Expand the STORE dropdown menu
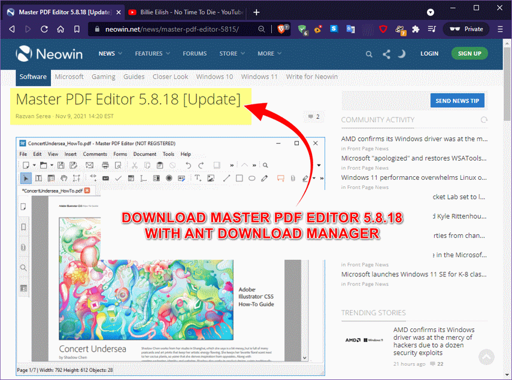 [232, 53]
